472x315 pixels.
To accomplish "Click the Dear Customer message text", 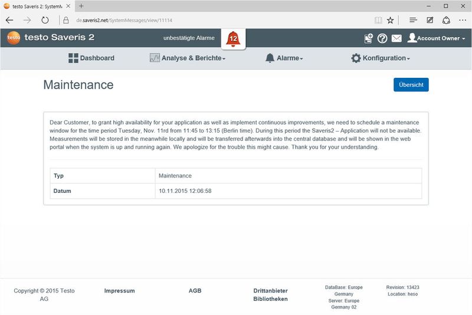I will point(235,134).
